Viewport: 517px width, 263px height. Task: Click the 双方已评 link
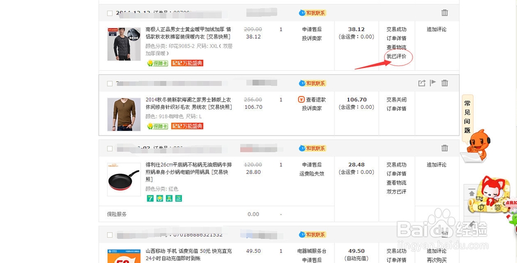point(397,192)
